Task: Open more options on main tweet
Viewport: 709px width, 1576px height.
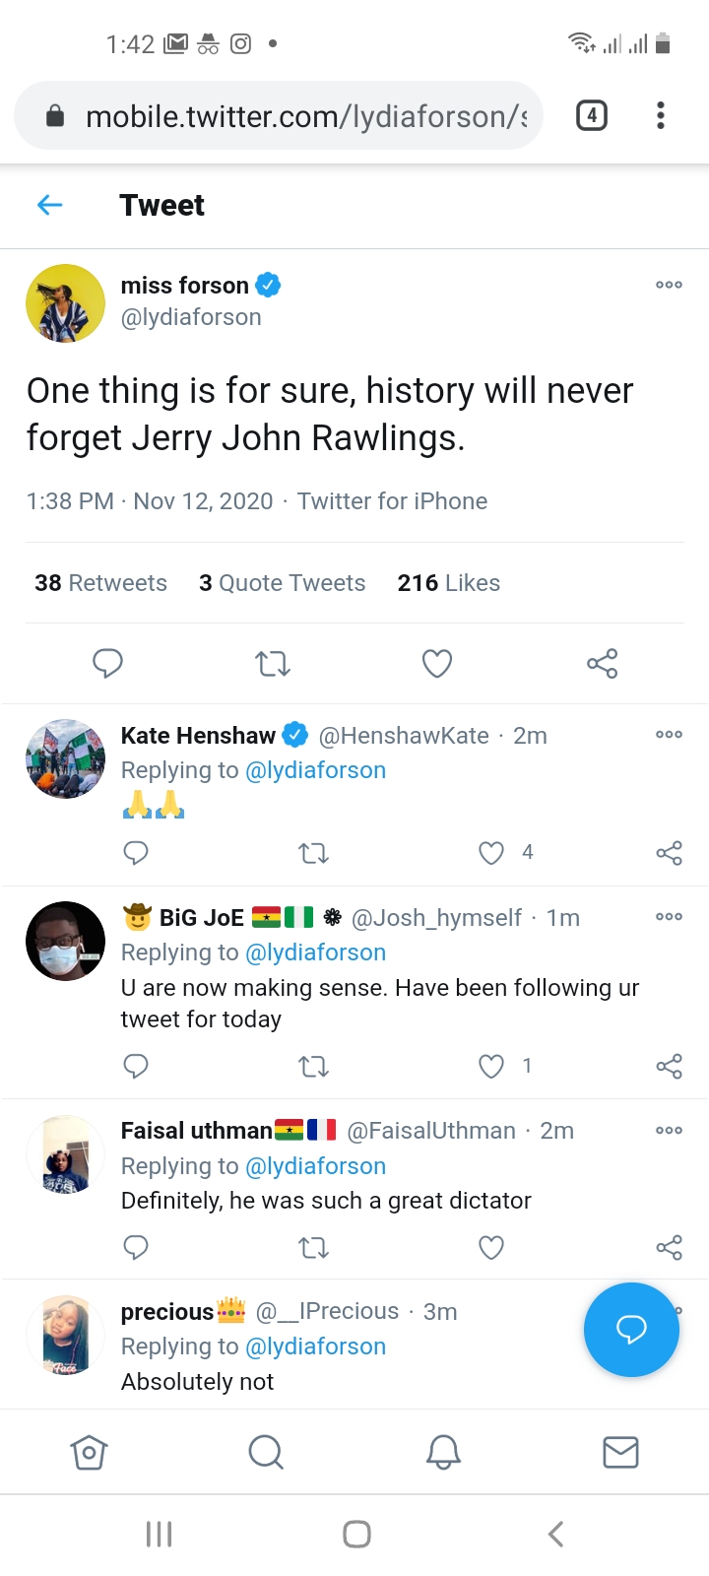Action: (669, 285)
